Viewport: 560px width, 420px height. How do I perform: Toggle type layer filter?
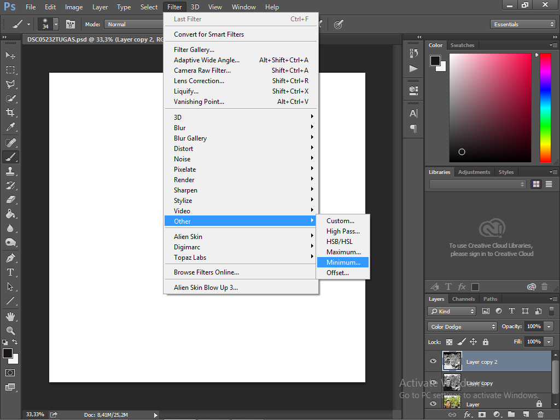point(511,311)
